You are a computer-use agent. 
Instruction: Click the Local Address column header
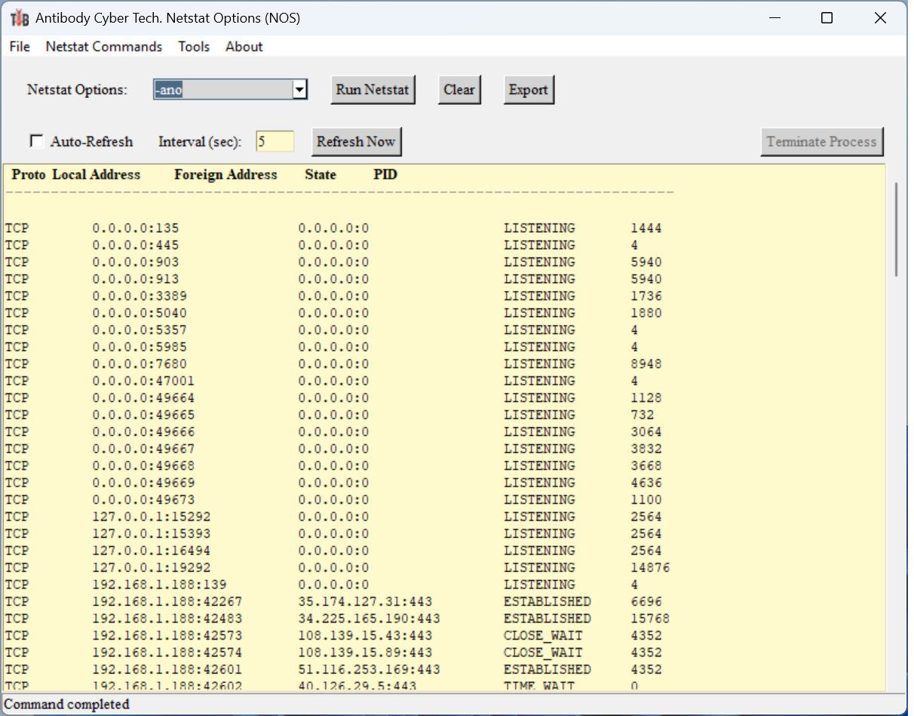pyautogui.click(x=96, y=174)
